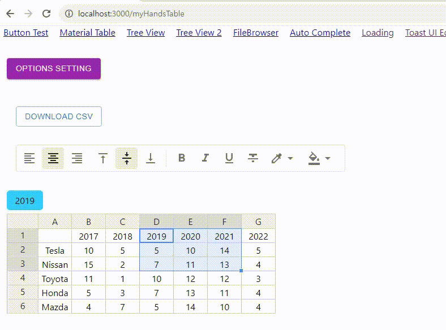446x330 pixels.
Task: Reload the page
Action: click(x=46, y=14)
